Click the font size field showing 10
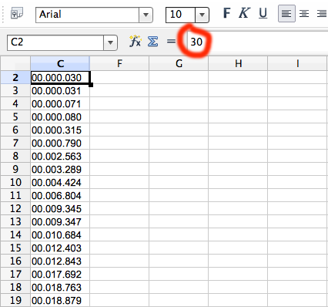The height and width of the screenshot is (307, 328). click(180, 15)
